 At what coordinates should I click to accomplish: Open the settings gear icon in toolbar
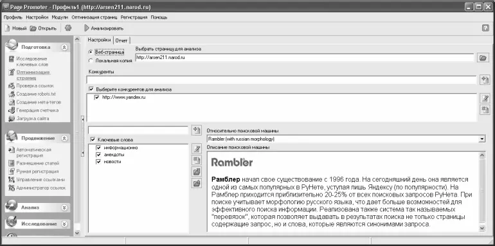click(68, 28)
